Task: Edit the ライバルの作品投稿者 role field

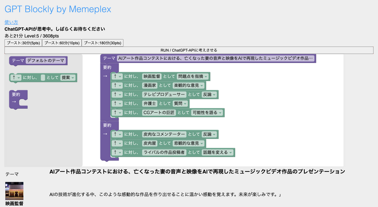Action: point(164,152)
